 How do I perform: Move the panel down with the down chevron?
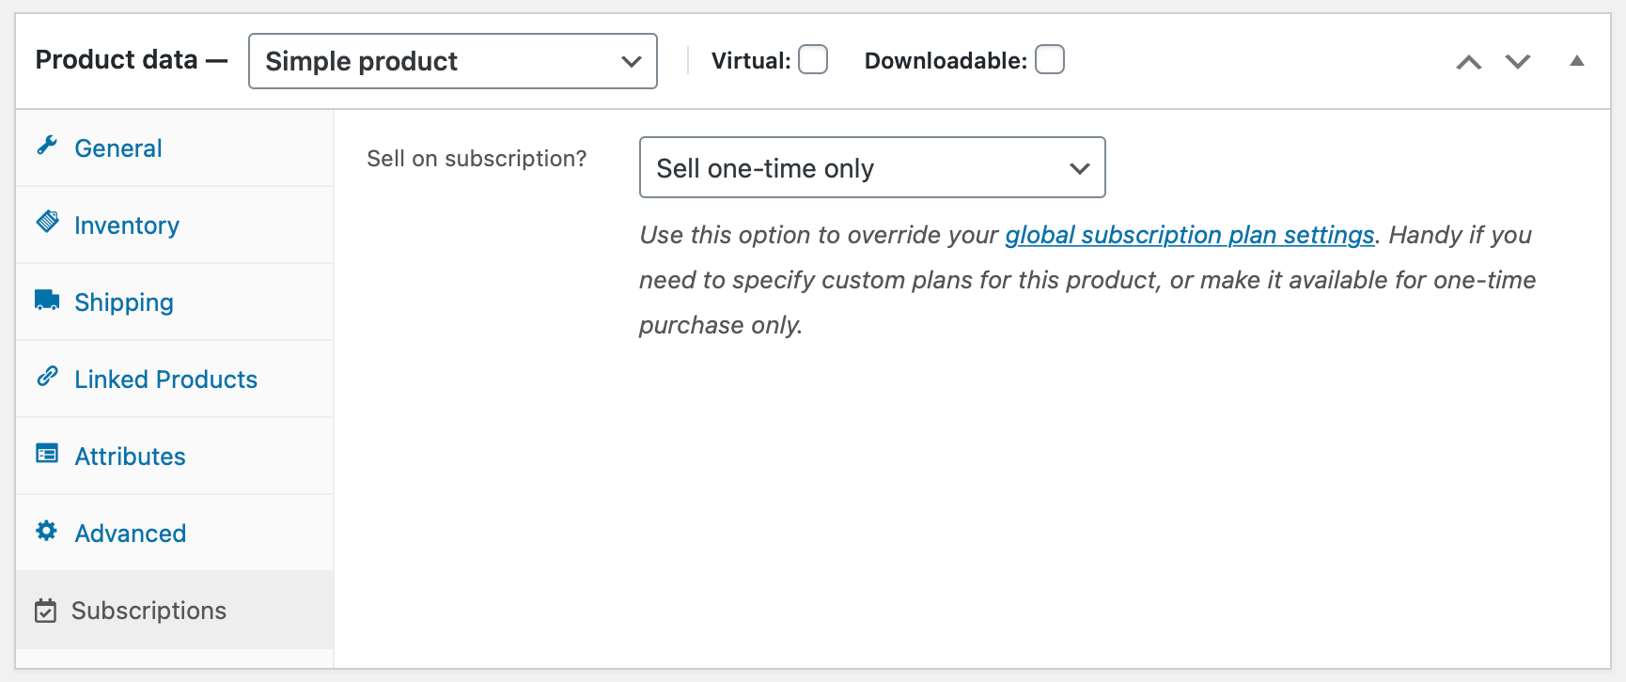[x=1518, y=62]
